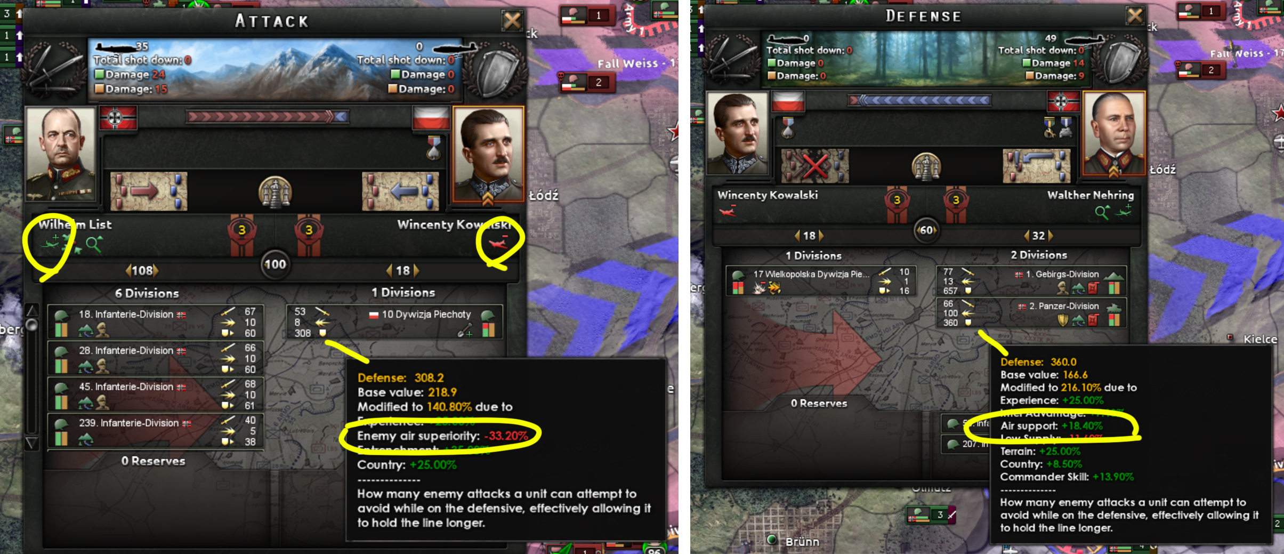
Task: Select the 1. Gebirgs-Division entry
Action: tap(1031, 281)
